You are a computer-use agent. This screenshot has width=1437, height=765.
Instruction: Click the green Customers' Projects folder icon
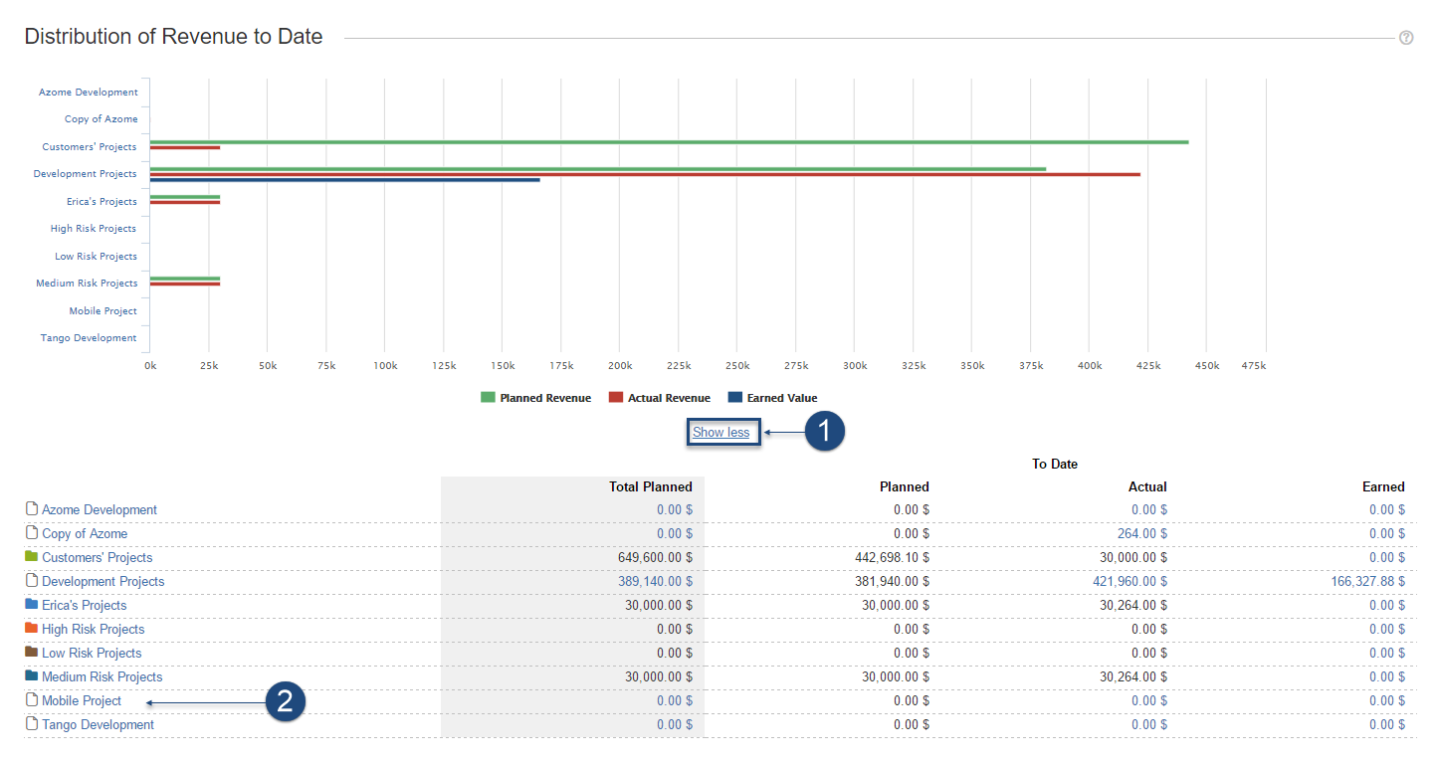coord(31,557)
